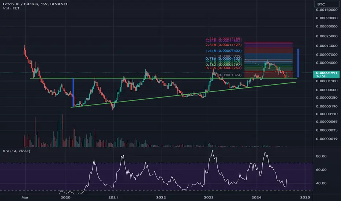The height and width of the screenshot is (201, 341).
Task: Click the 0.00000065 price axis label
Action: (x=327, y=122)
